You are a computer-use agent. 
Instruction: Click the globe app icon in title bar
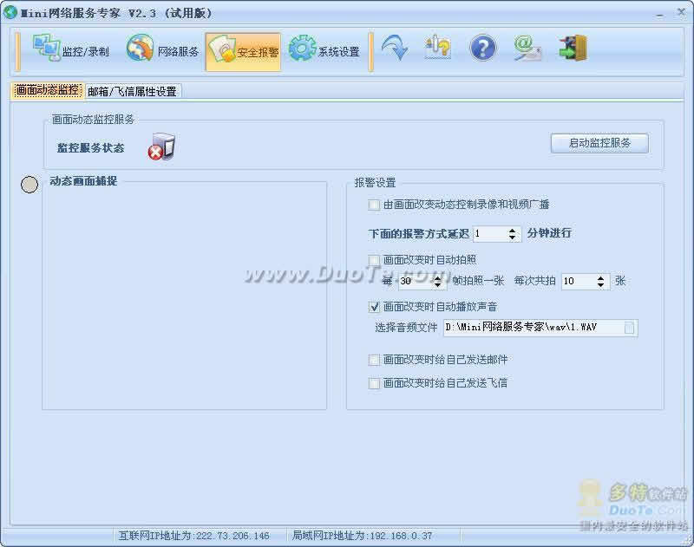tap(10, 12)
